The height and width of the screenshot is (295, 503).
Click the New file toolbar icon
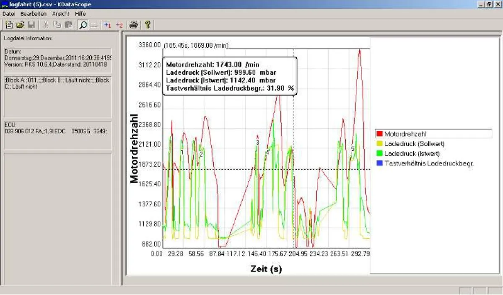pos(9,25)
